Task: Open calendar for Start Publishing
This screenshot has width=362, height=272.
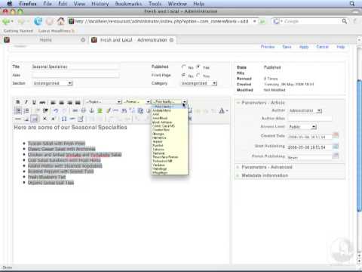Action: click(336, 147)
